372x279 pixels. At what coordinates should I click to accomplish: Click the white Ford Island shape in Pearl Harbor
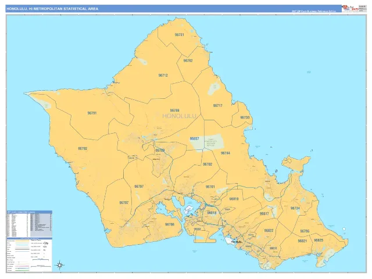click(188, 209)
